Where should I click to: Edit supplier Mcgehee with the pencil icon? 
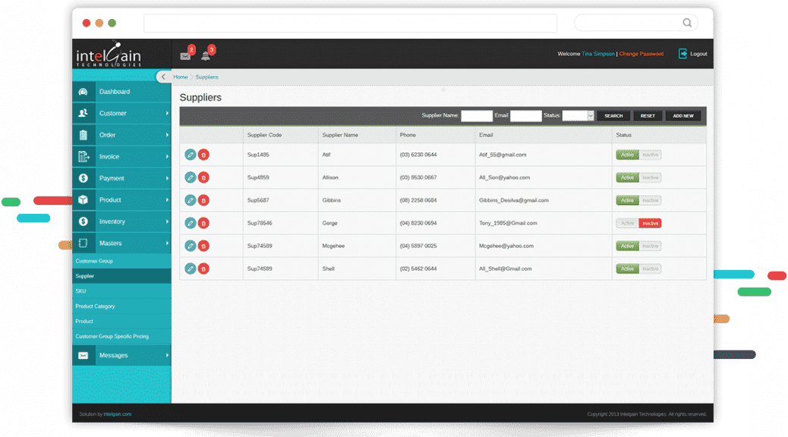click(x=190, y=246)
